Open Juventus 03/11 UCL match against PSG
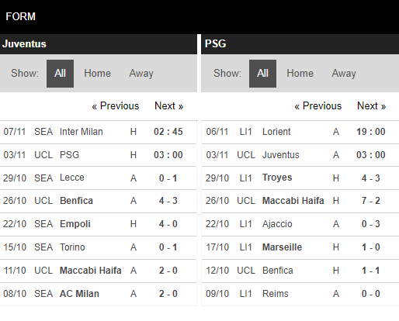This screenshot has height=321, width=399. pyautogui.click(x=99, y=155)
